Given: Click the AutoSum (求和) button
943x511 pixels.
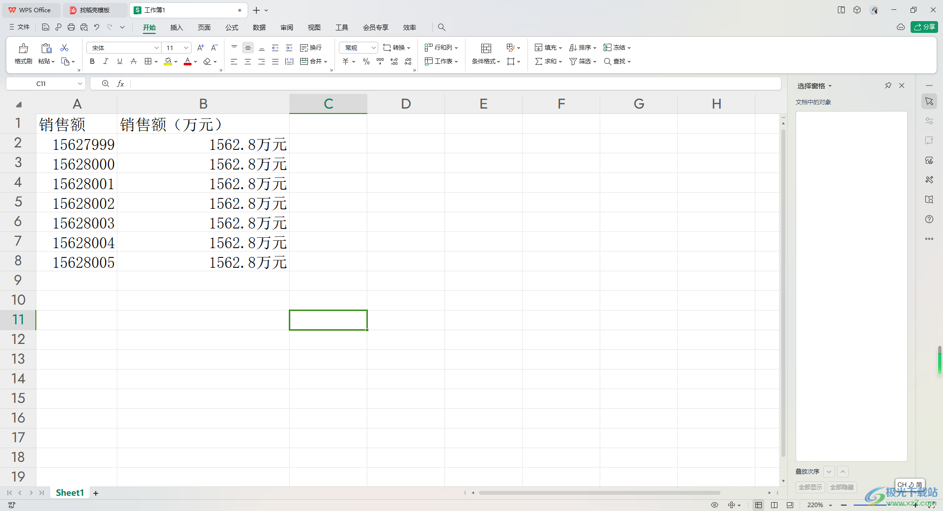Looking at the screenshot, I should [x=548, y=61].
